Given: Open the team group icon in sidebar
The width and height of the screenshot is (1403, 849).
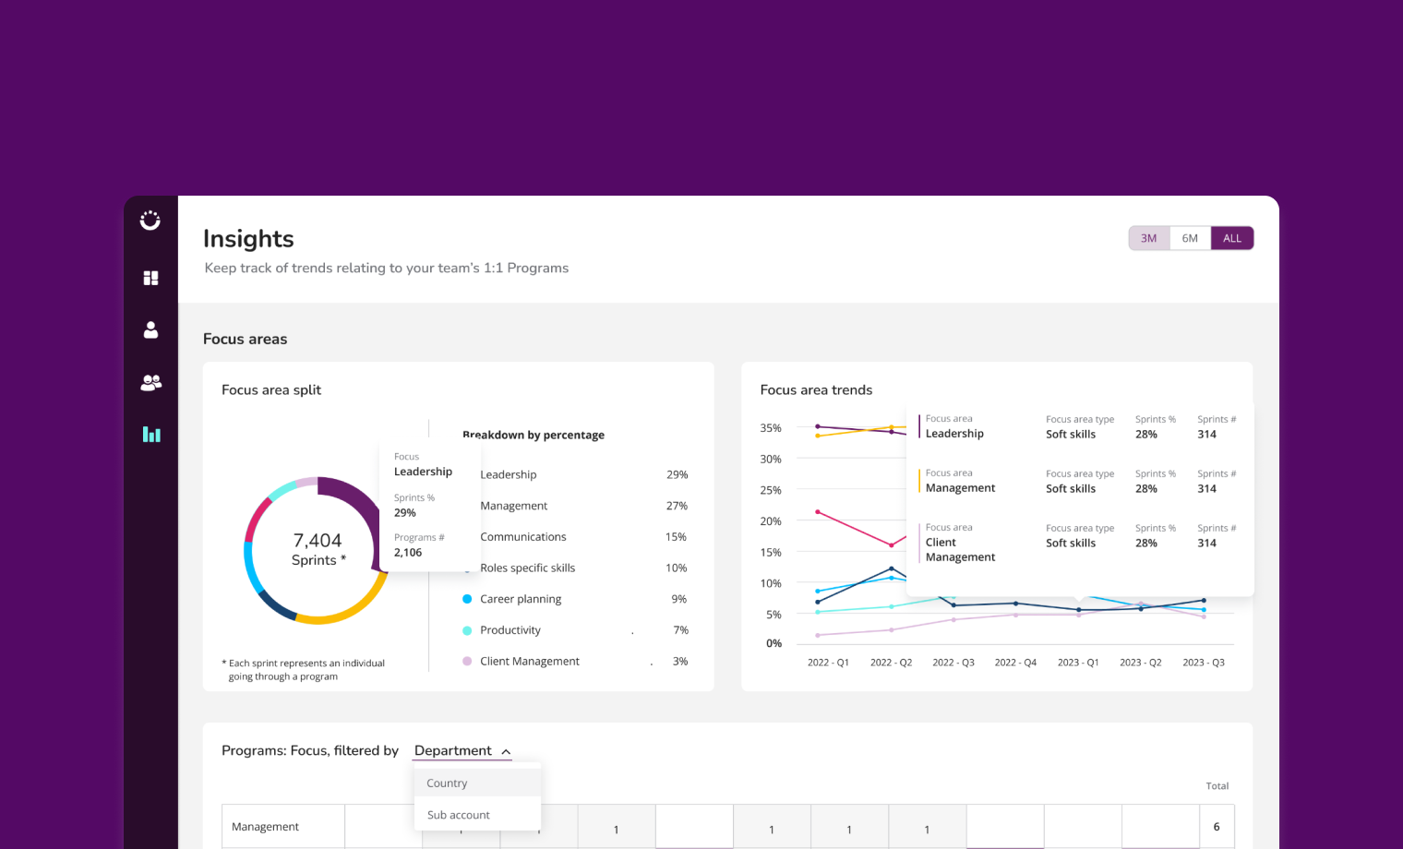Looking at the screenshot, I should pyautogui.click(x=151, y=382).
